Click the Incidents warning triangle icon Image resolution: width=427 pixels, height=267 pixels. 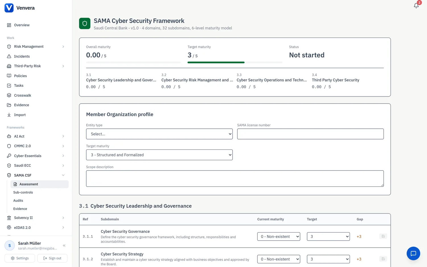point(9,56)
